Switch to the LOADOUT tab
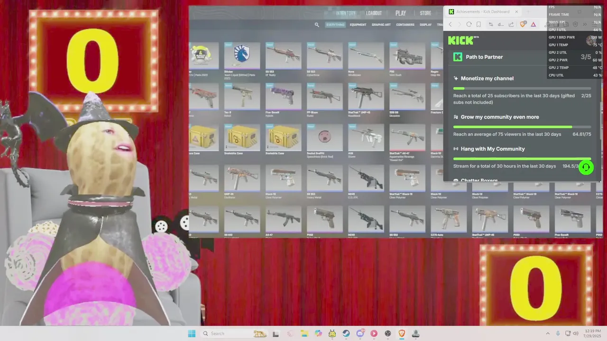This screenshot has width=607, height=341. [374, 13]
